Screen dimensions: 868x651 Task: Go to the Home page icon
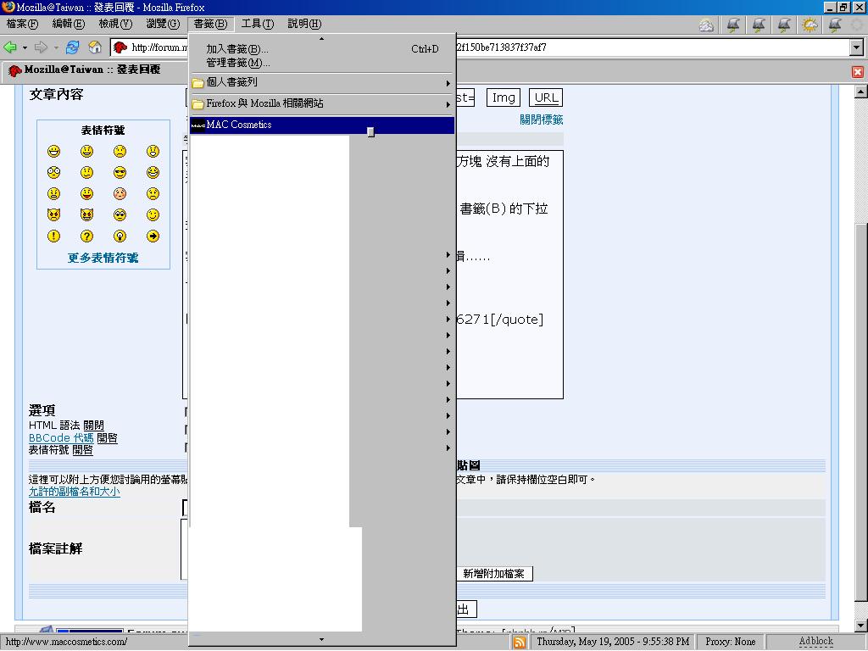point(95,47)
